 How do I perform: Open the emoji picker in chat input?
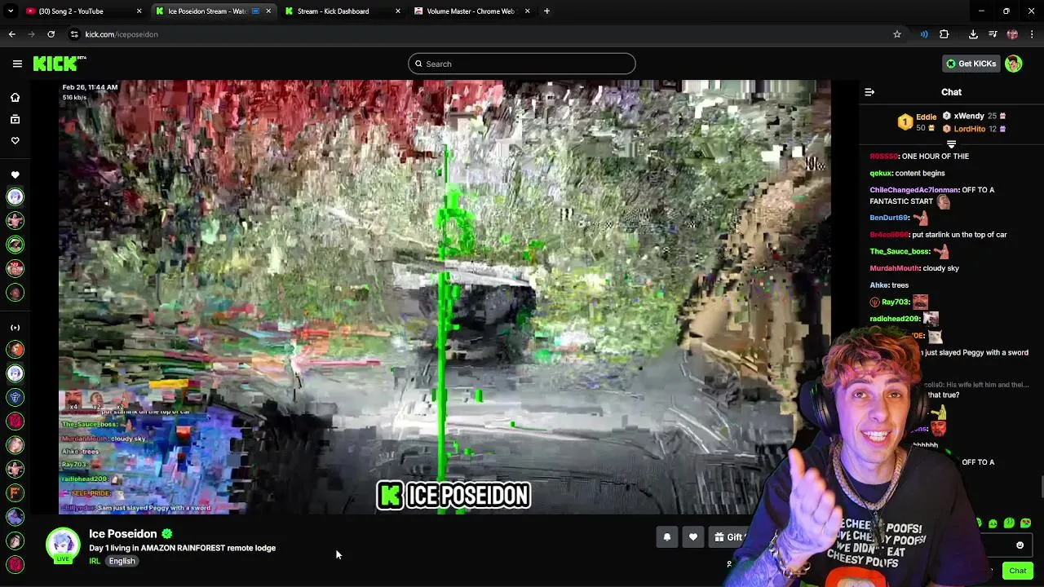click(1020, 545)
